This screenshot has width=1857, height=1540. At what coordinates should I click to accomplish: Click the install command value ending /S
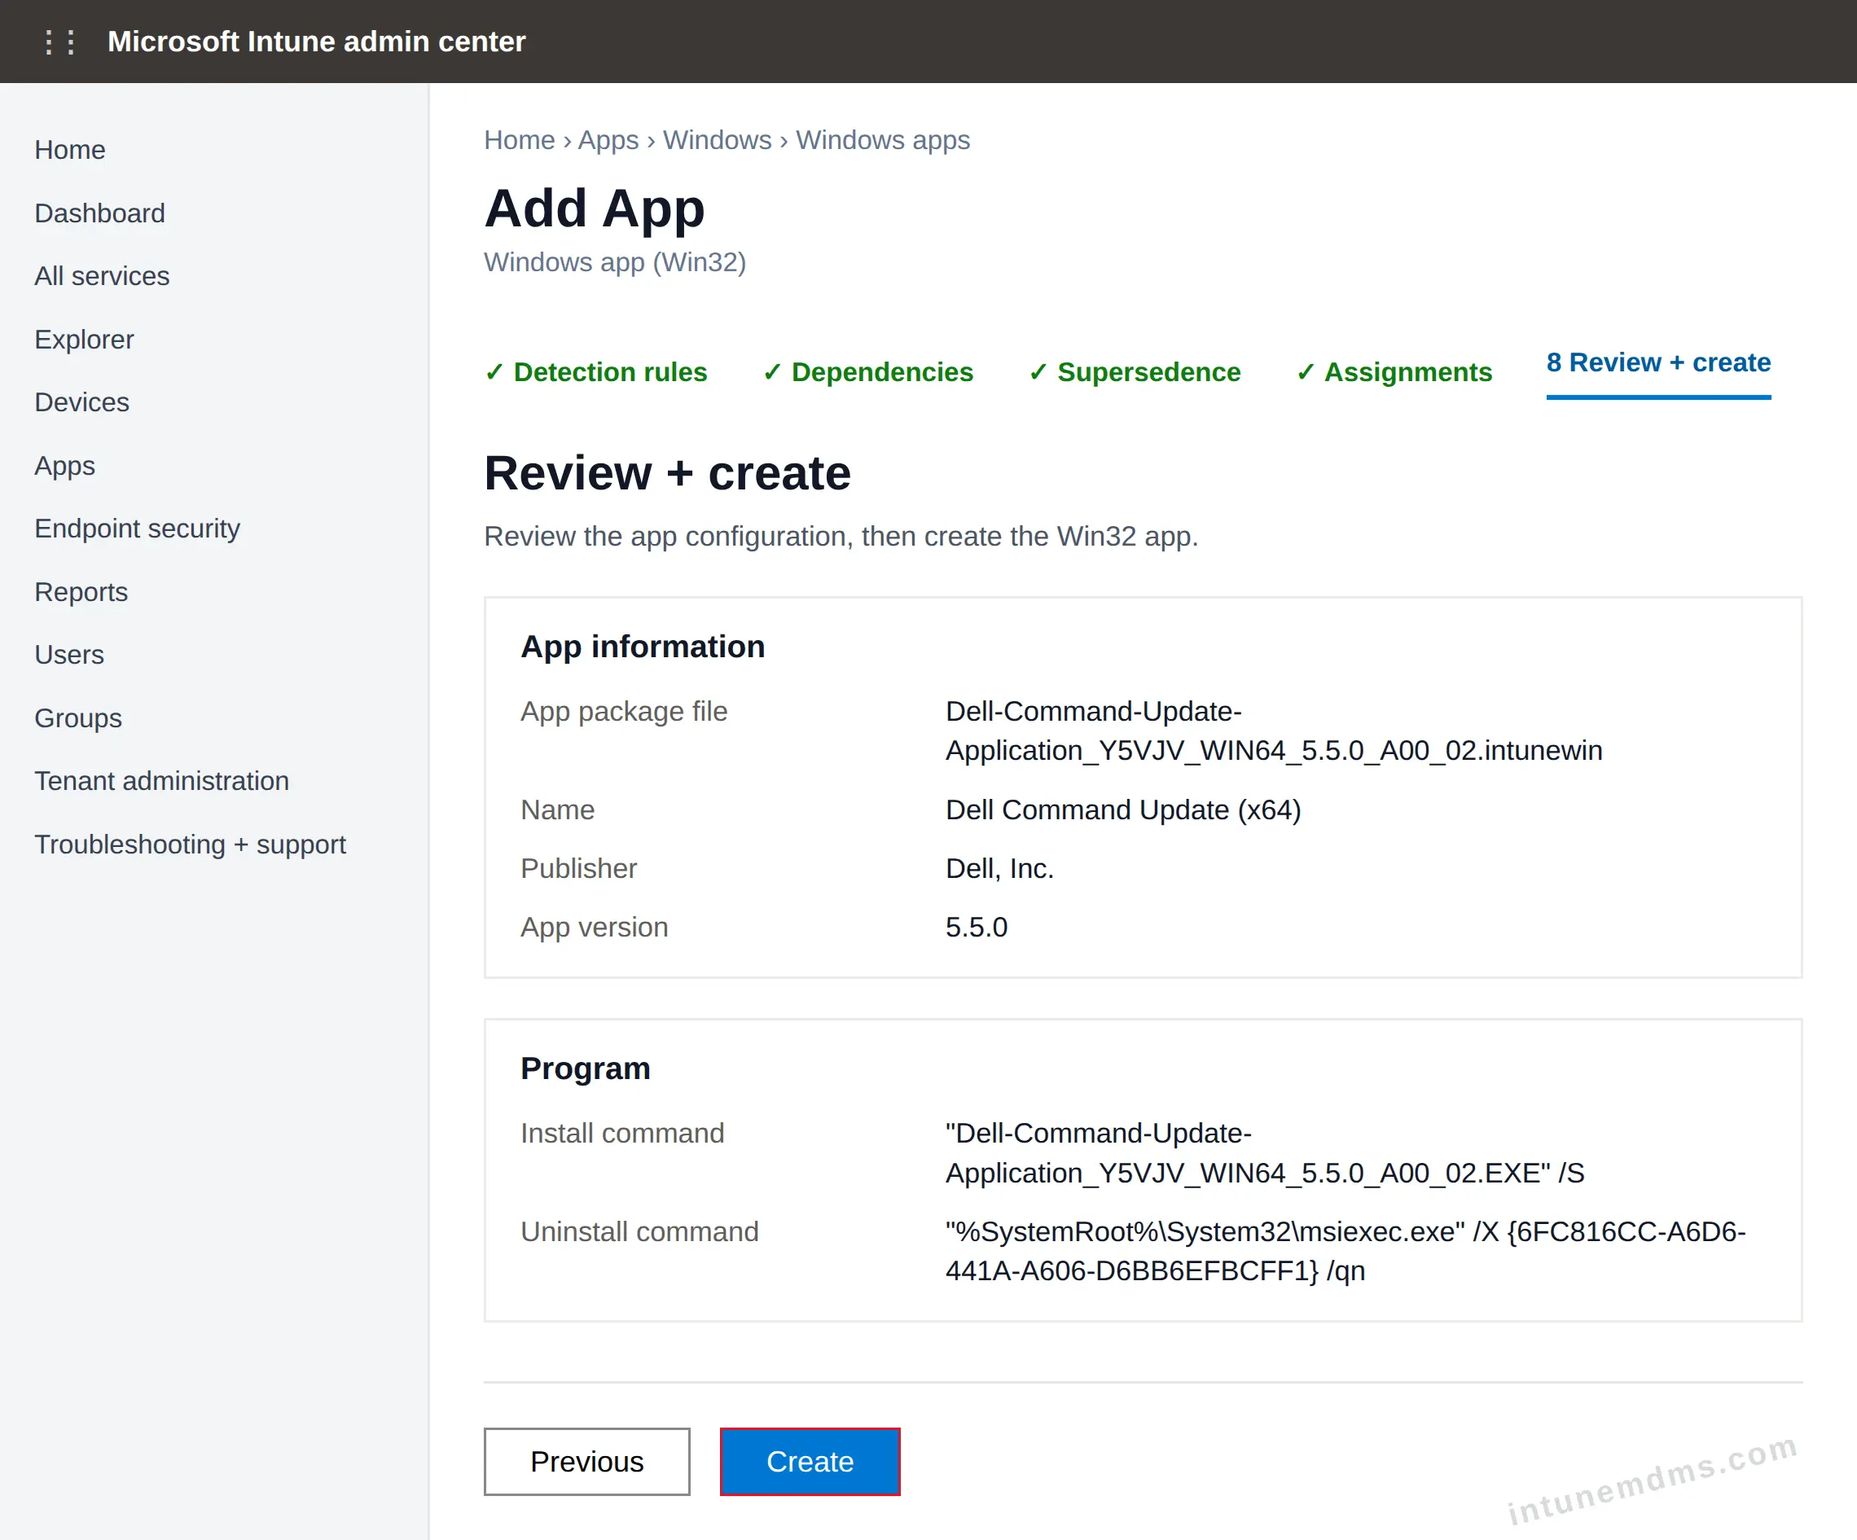(x=1266, y=1153)
